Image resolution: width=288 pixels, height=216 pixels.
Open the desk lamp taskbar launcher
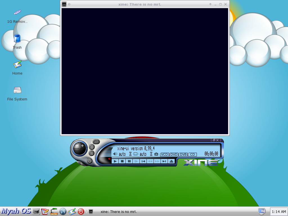[x=54, y=211]
